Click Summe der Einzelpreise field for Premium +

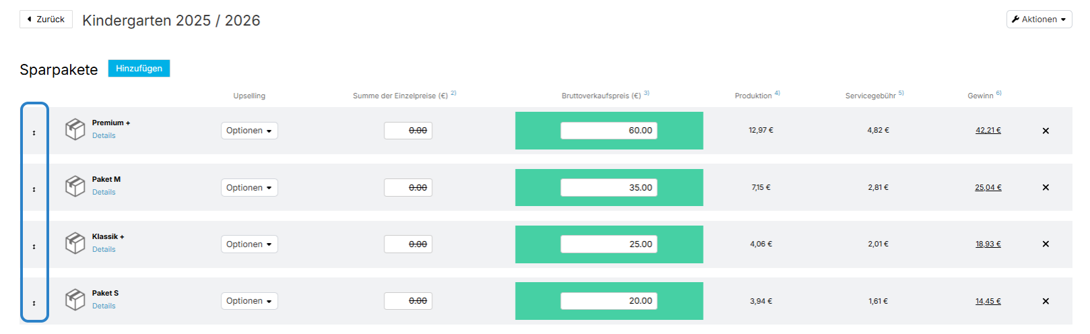point(408,131)
